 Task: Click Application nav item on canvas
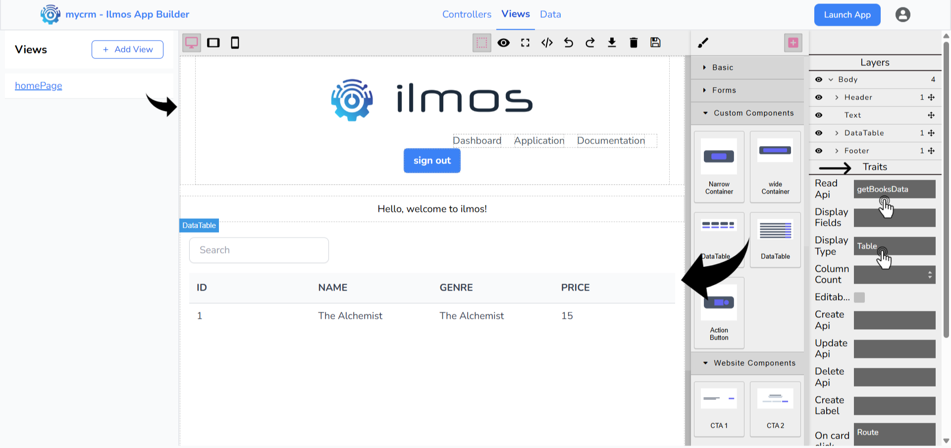coord(539,141)
